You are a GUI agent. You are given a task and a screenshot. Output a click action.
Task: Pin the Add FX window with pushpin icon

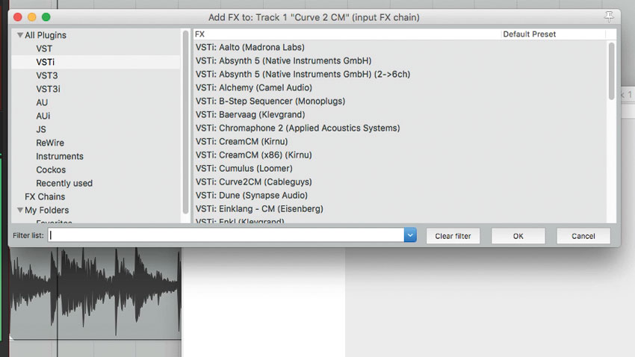point(609,16)
